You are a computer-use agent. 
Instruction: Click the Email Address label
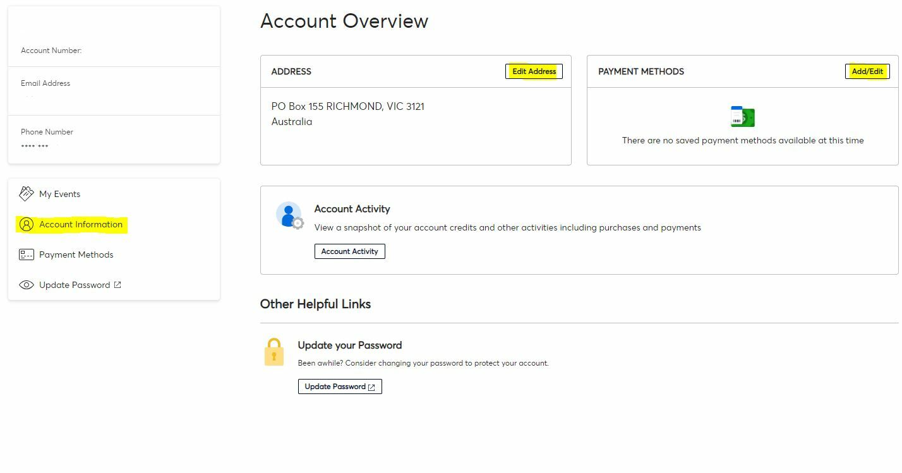pyautogui.click(x=45, y=83)
